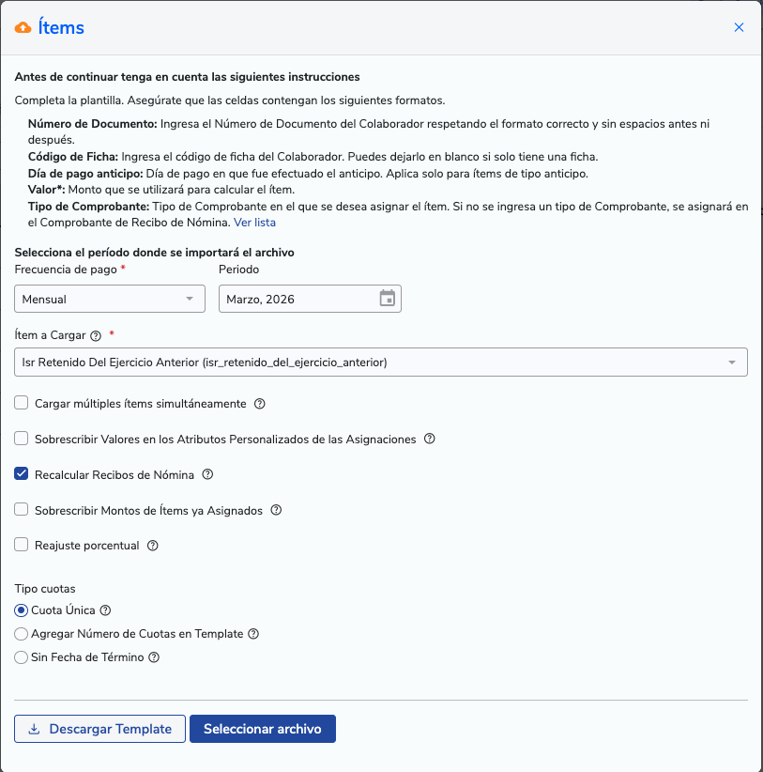The image size is (763, 772).
Task: Uncheck Recalcular Recibos de Nómina
Action: tap(22, 474)
